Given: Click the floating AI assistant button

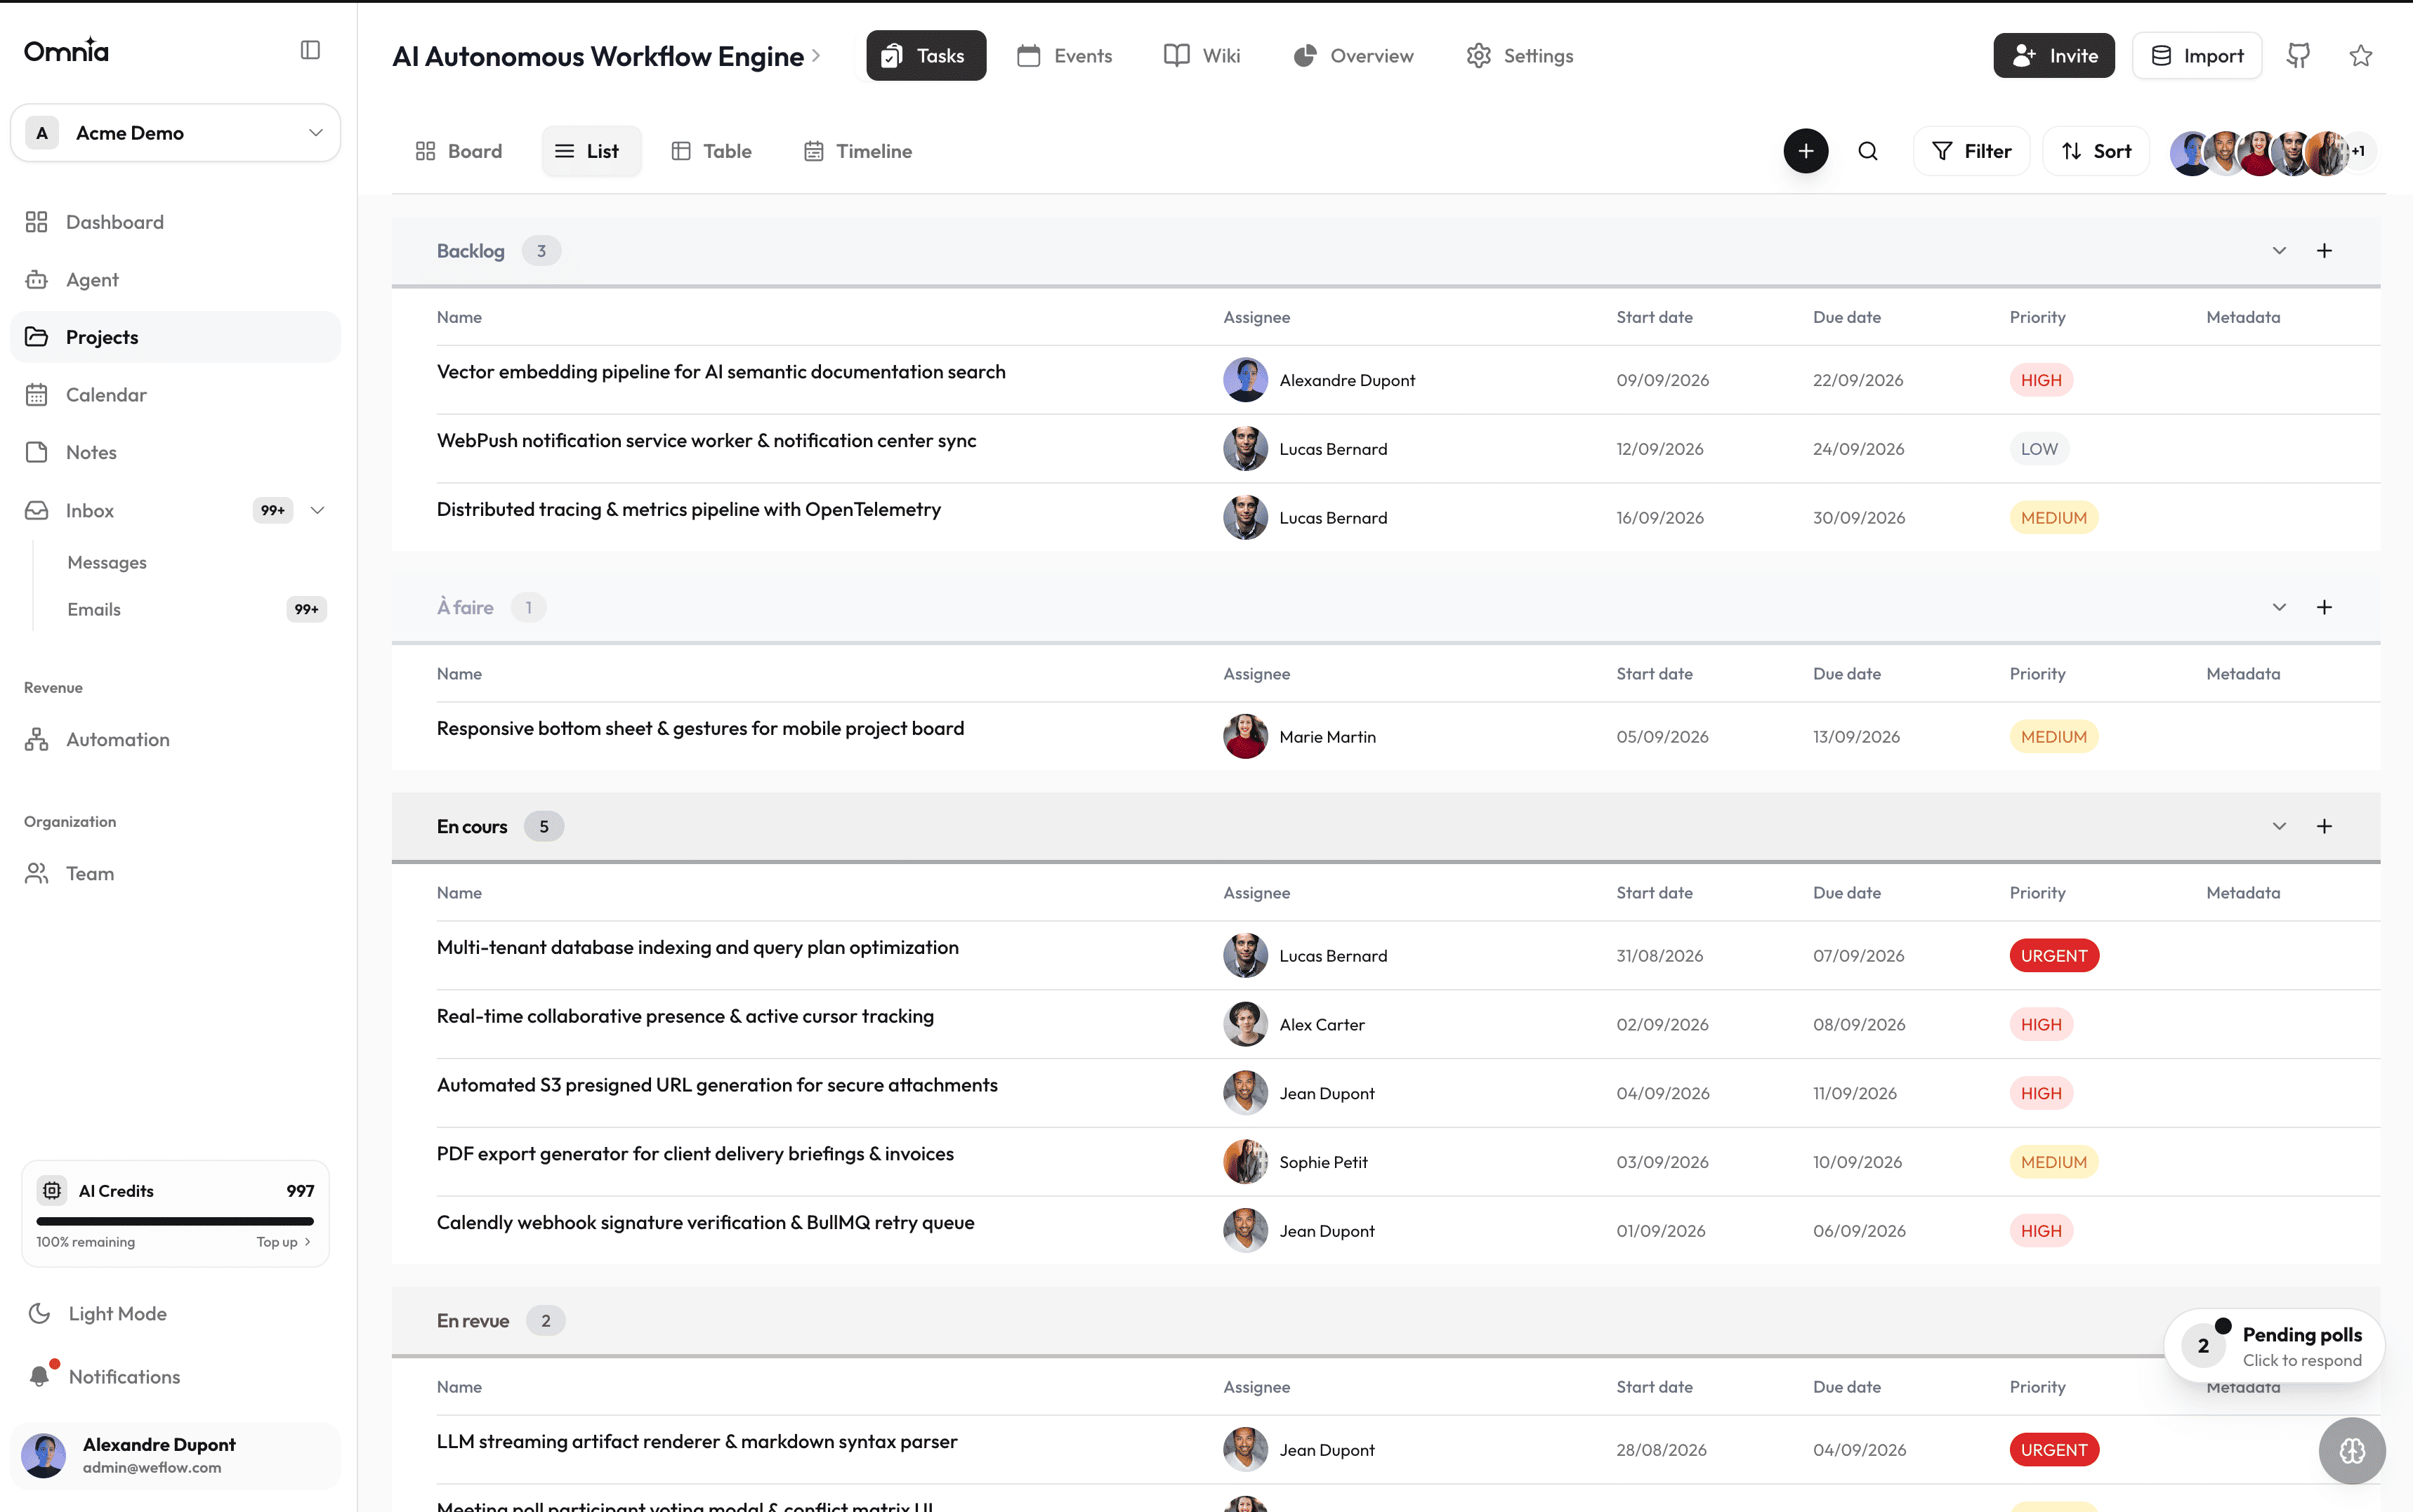Looking at the screenshot, I should (2352, 1450).
